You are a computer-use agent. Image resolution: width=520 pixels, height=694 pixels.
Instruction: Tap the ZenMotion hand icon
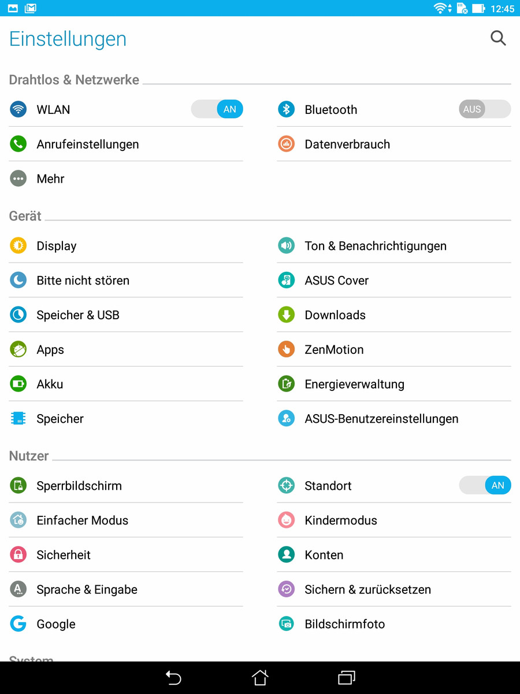pos(286,349)
